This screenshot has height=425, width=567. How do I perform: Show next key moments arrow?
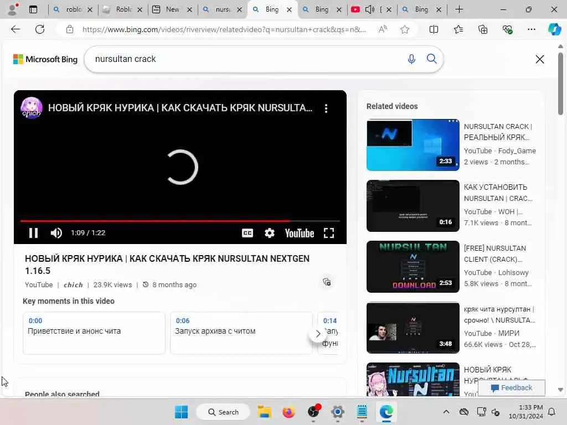coord(318,334)
